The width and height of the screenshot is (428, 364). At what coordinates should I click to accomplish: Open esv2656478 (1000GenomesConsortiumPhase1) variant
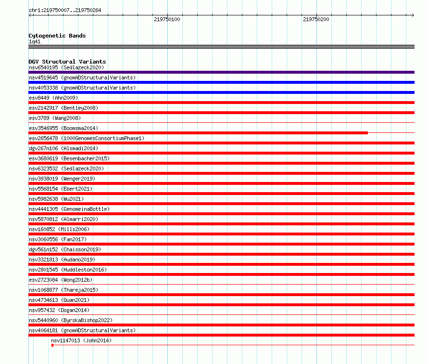[87, 138]
